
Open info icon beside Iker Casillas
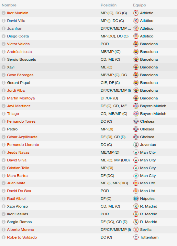[x=4, y=214]
